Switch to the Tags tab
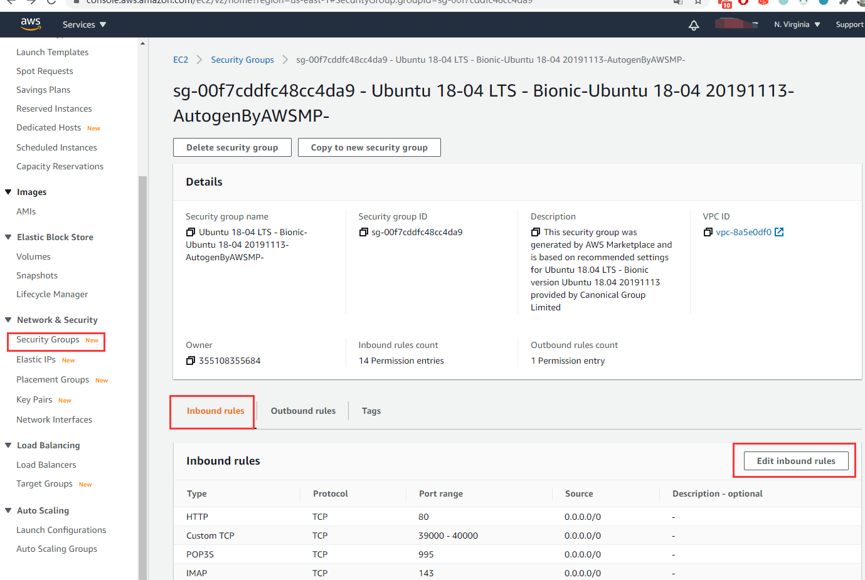The height and width of the screenshot is (580, 865). click(371, 411)
